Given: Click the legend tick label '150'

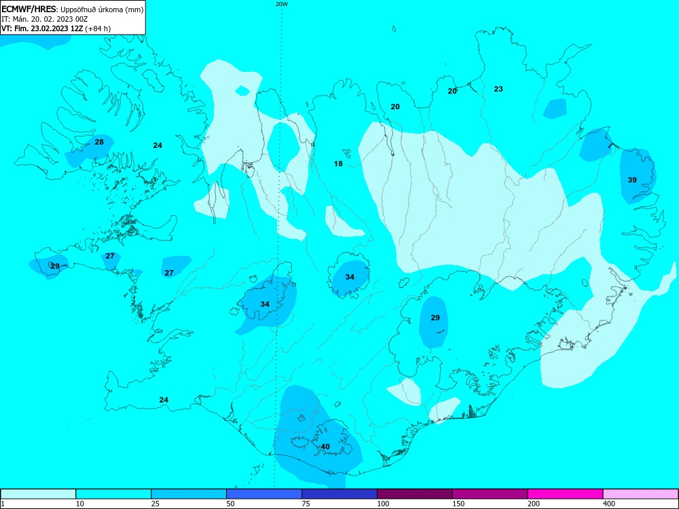Looking at the screenshot, I should click(x=458, y=504).
